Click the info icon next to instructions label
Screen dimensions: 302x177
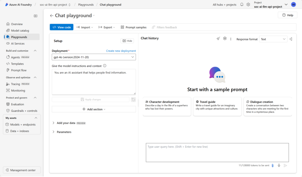click(105, 66)
